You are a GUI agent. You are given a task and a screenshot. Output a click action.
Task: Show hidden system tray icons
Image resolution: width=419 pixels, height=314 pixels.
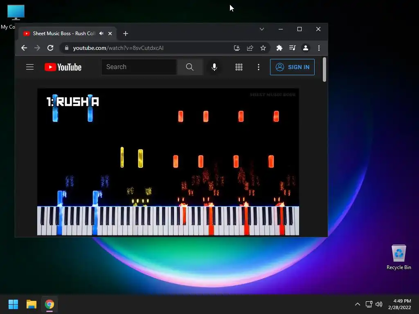click(x=358, y=304)
